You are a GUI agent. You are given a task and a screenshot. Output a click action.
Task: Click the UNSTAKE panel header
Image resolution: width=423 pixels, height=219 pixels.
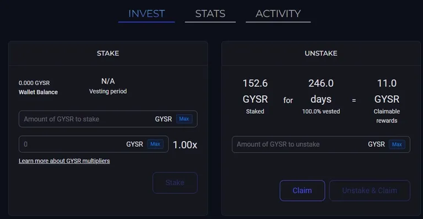point(321,53)
